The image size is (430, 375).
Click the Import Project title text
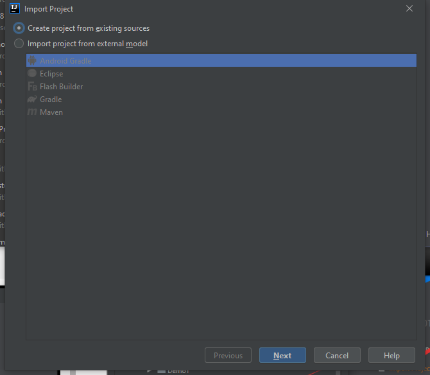pyautogui.click(x=49, y=9)
